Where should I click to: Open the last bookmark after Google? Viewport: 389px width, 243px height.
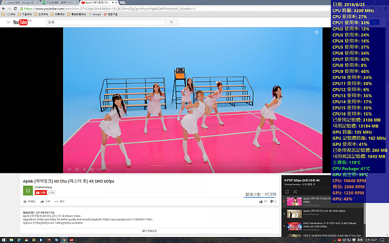click(x=111, y=14)
